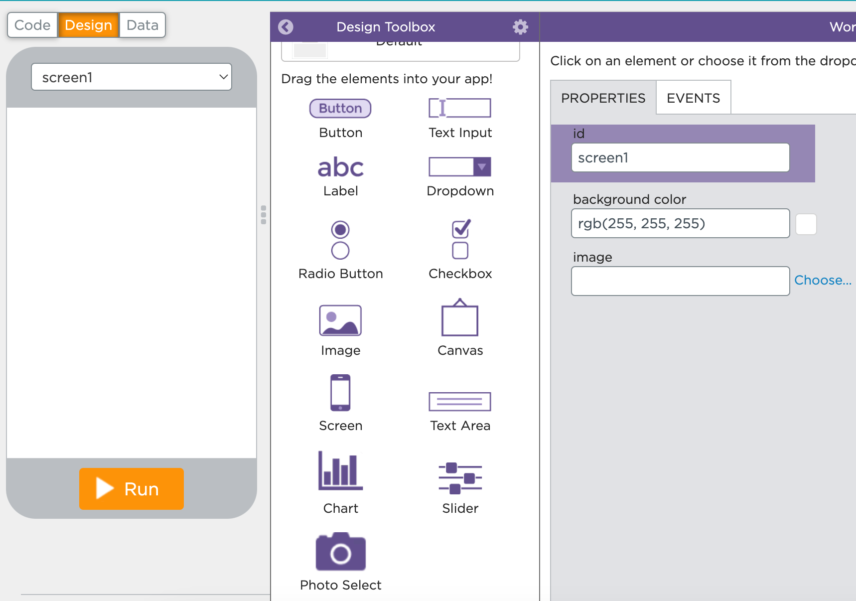Collapse the Design Toolbox with the back arrow
The height and width of the screenshot is (601, 856).
click(x=285, y=27)
